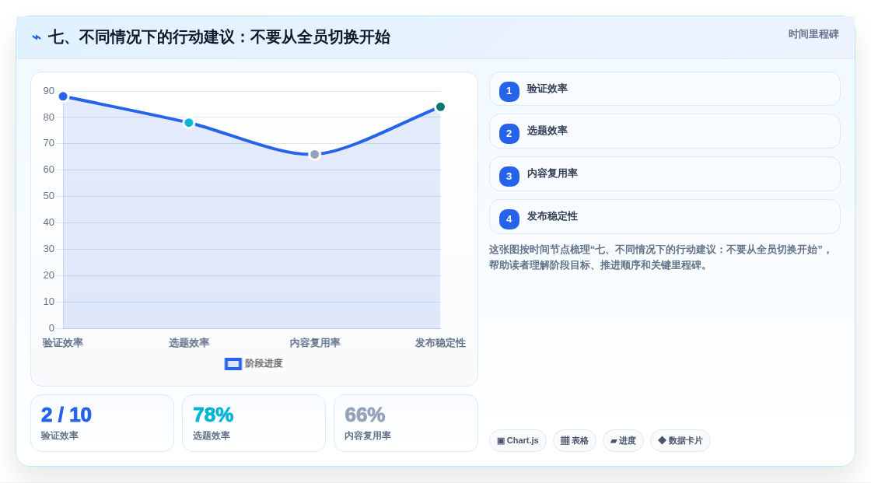The width and height of the screenshot is (871, 483).
Task: Click the cyan data point at 选题效率
Action: point(189,123)
